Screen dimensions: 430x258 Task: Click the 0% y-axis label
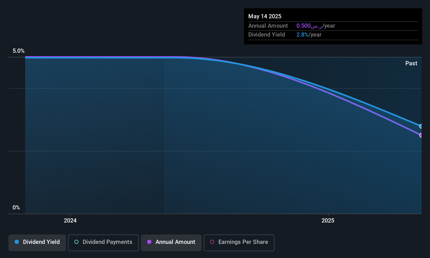tap(16, 208)
